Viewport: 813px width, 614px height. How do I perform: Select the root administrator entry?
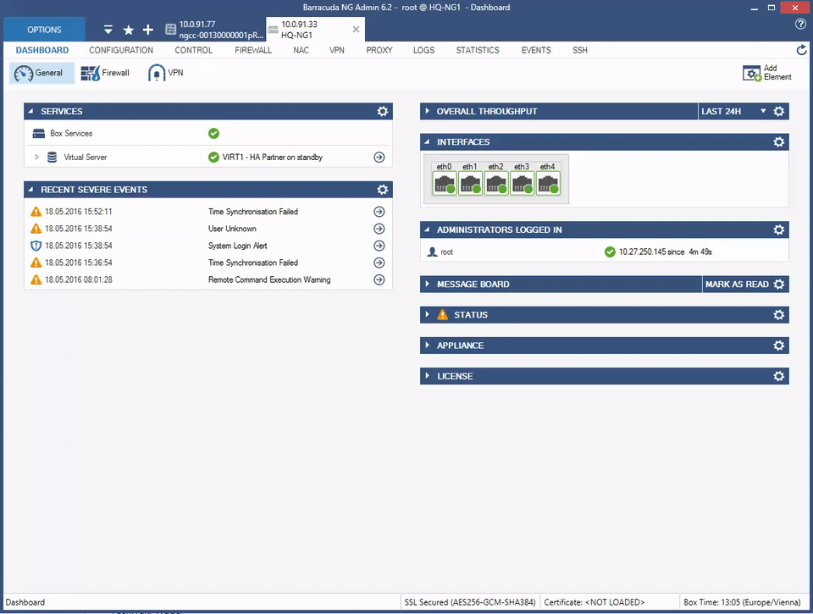tap(605, 252)
